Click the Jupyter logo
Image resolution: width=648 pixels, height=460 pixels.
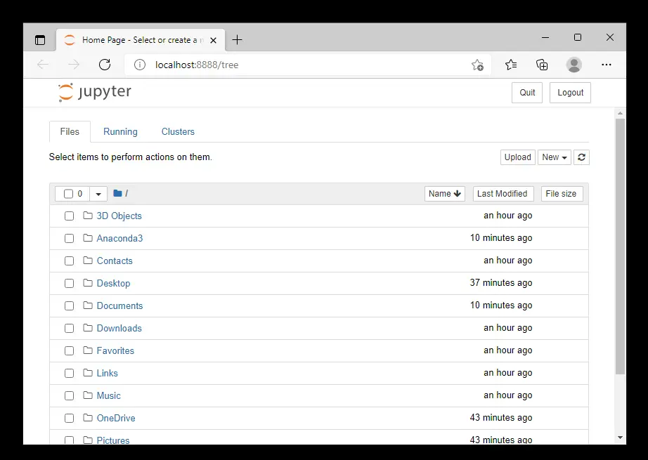pyautogui.click(x=95, y=92)
